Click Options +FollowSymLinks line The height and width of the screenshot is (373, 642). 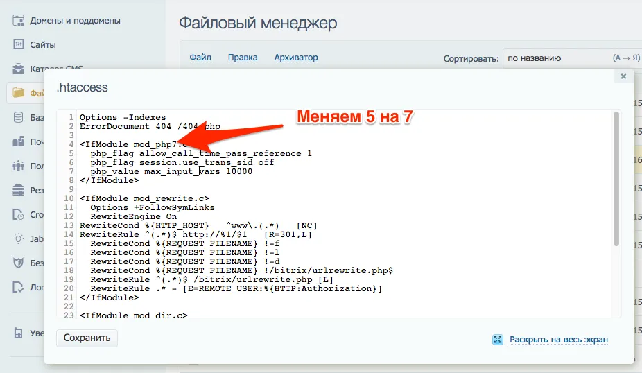[153, 207]
